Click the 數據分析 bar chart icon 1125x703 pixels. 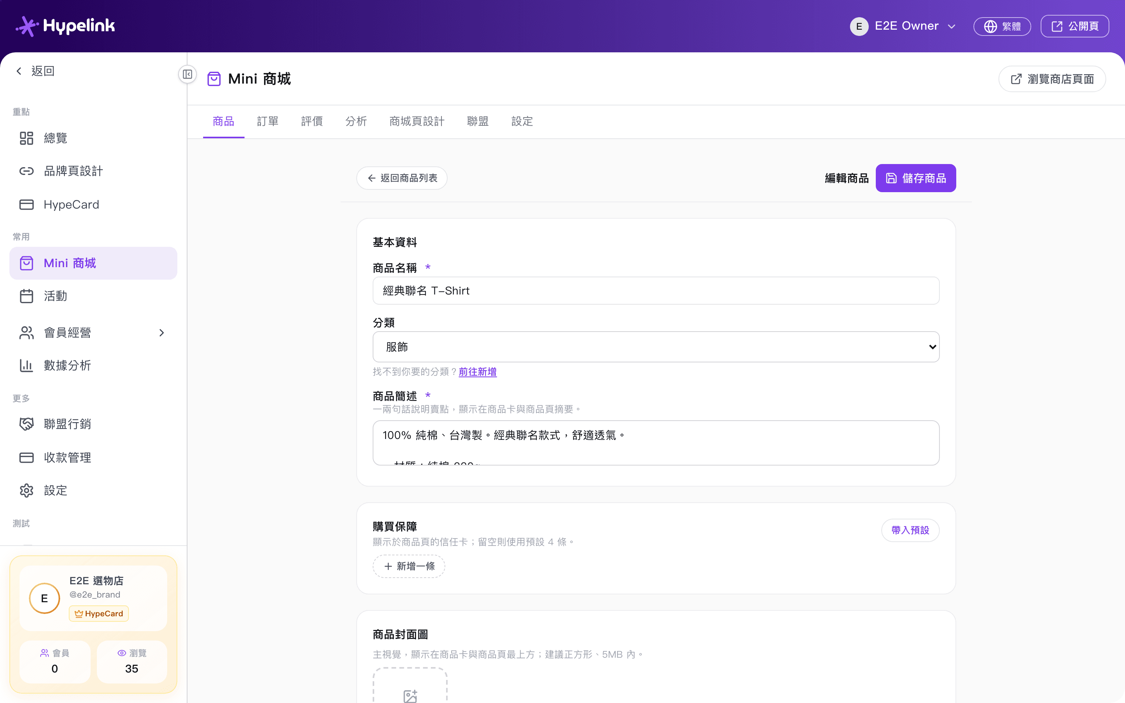coord(27,366)
